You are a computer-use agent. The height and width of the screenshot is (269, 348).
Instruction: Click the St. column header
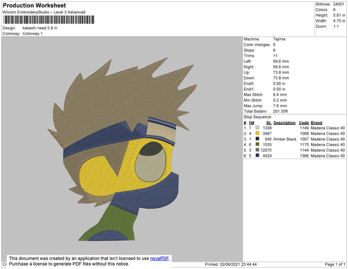click(269, 122)
